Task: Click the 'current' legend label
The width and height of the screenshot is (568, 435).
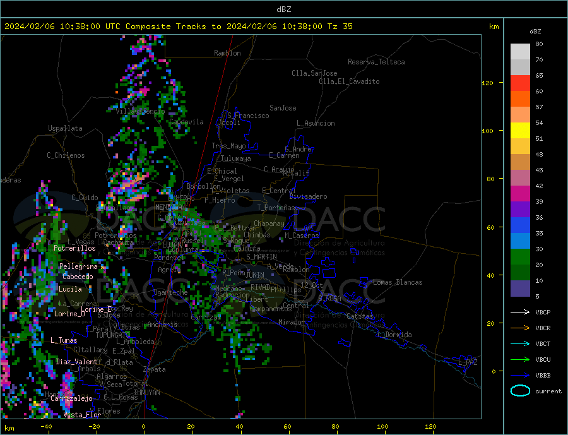Action: click(x=548, y=391)
